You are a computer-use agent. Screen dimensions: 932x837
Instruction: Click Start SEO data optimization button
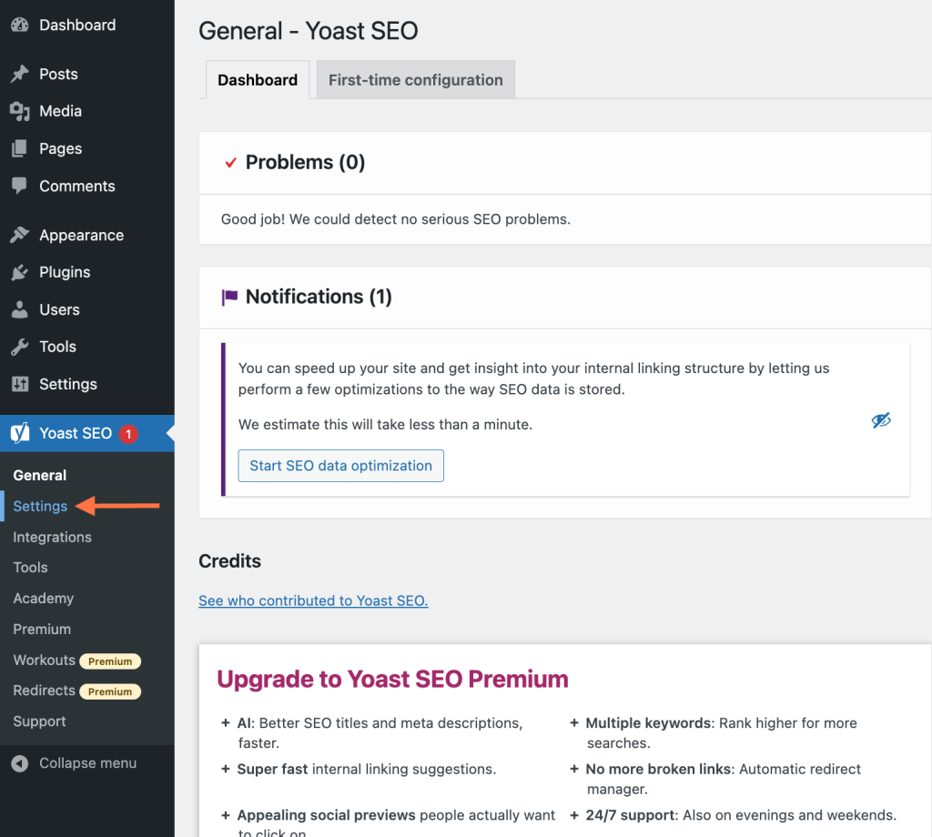tap(340, 466)
